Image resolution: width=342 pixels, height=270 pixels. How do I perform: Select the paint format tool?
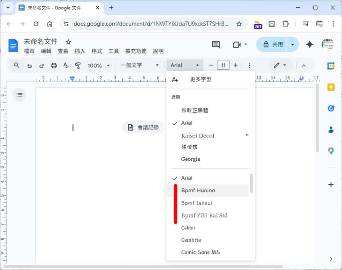point(78,65)
